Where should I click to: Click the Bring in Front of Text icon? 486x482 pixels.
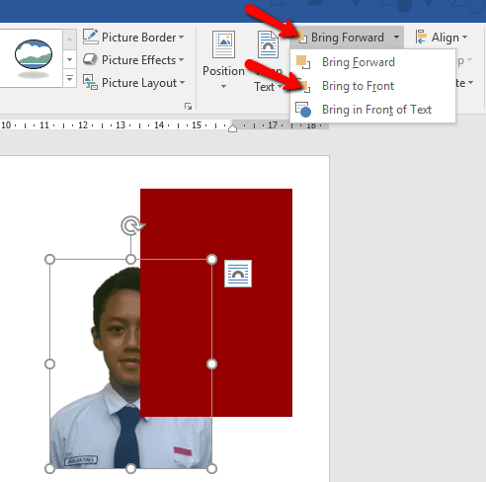pos(303,110)
